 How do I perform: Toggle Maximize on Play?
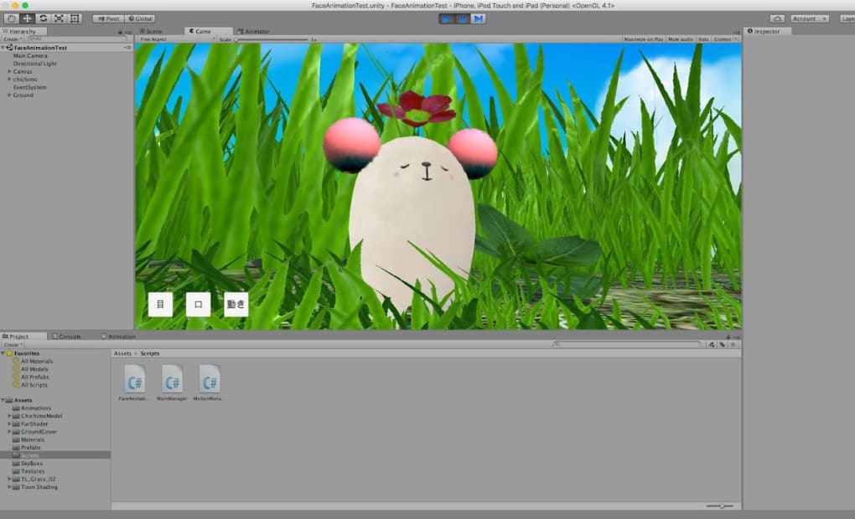644,39
